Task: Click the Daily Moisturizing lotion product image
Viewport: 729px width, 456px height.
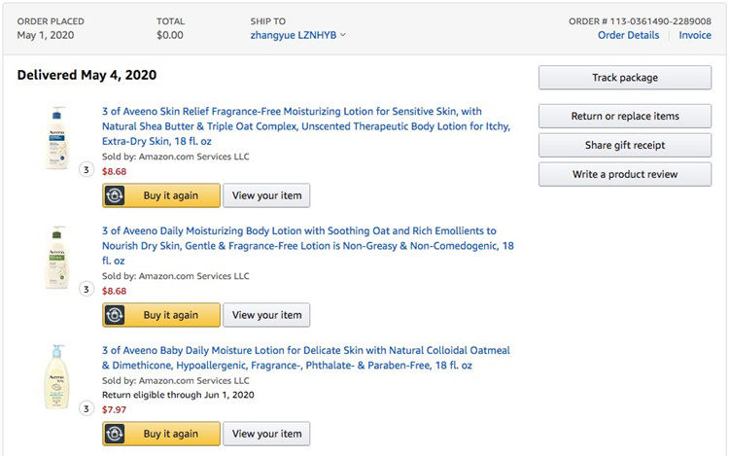Action: [x=56, y=258]
